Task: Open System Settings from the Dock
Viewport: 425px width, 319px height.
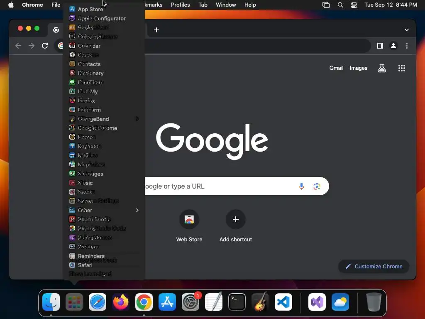Action: [191, 302]
